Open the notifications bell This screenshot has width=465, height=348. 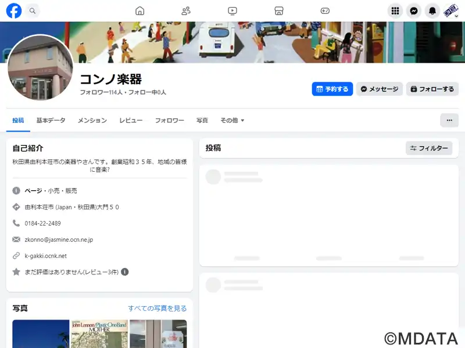click(x=432, y=11)
